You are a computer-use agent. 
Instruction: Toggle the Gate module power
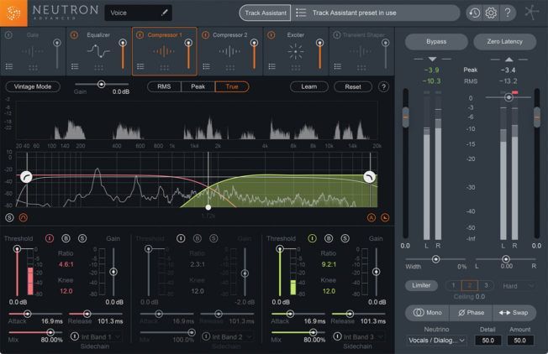click(8, 35)
